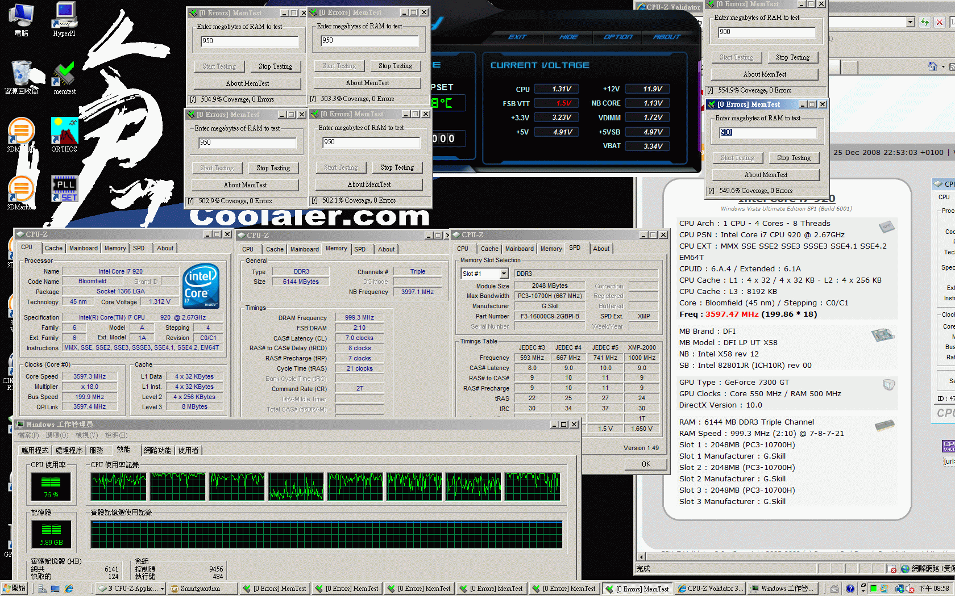
Task: Switch to Windows 工作管理員 taskbar button
Action: coord(782,589)
